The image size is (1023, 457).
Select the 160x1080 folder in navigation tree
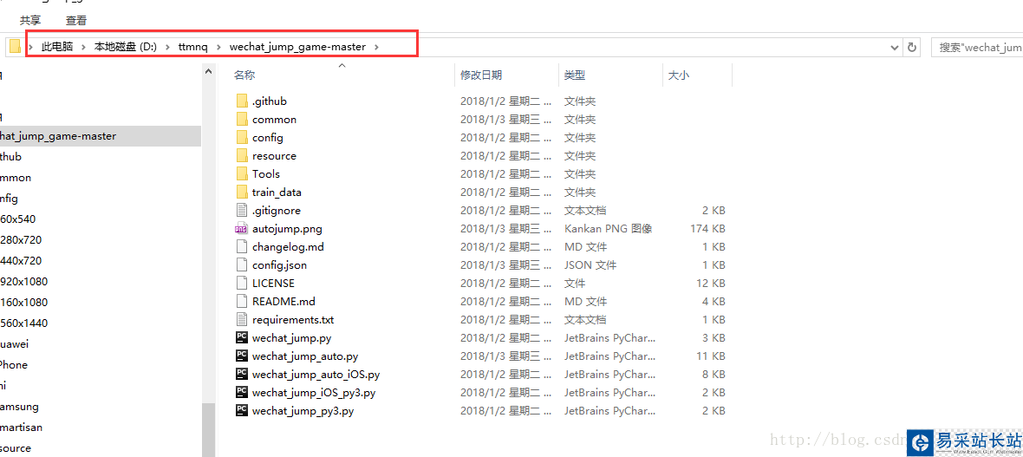pyautogui.click(x=24, y=303)
